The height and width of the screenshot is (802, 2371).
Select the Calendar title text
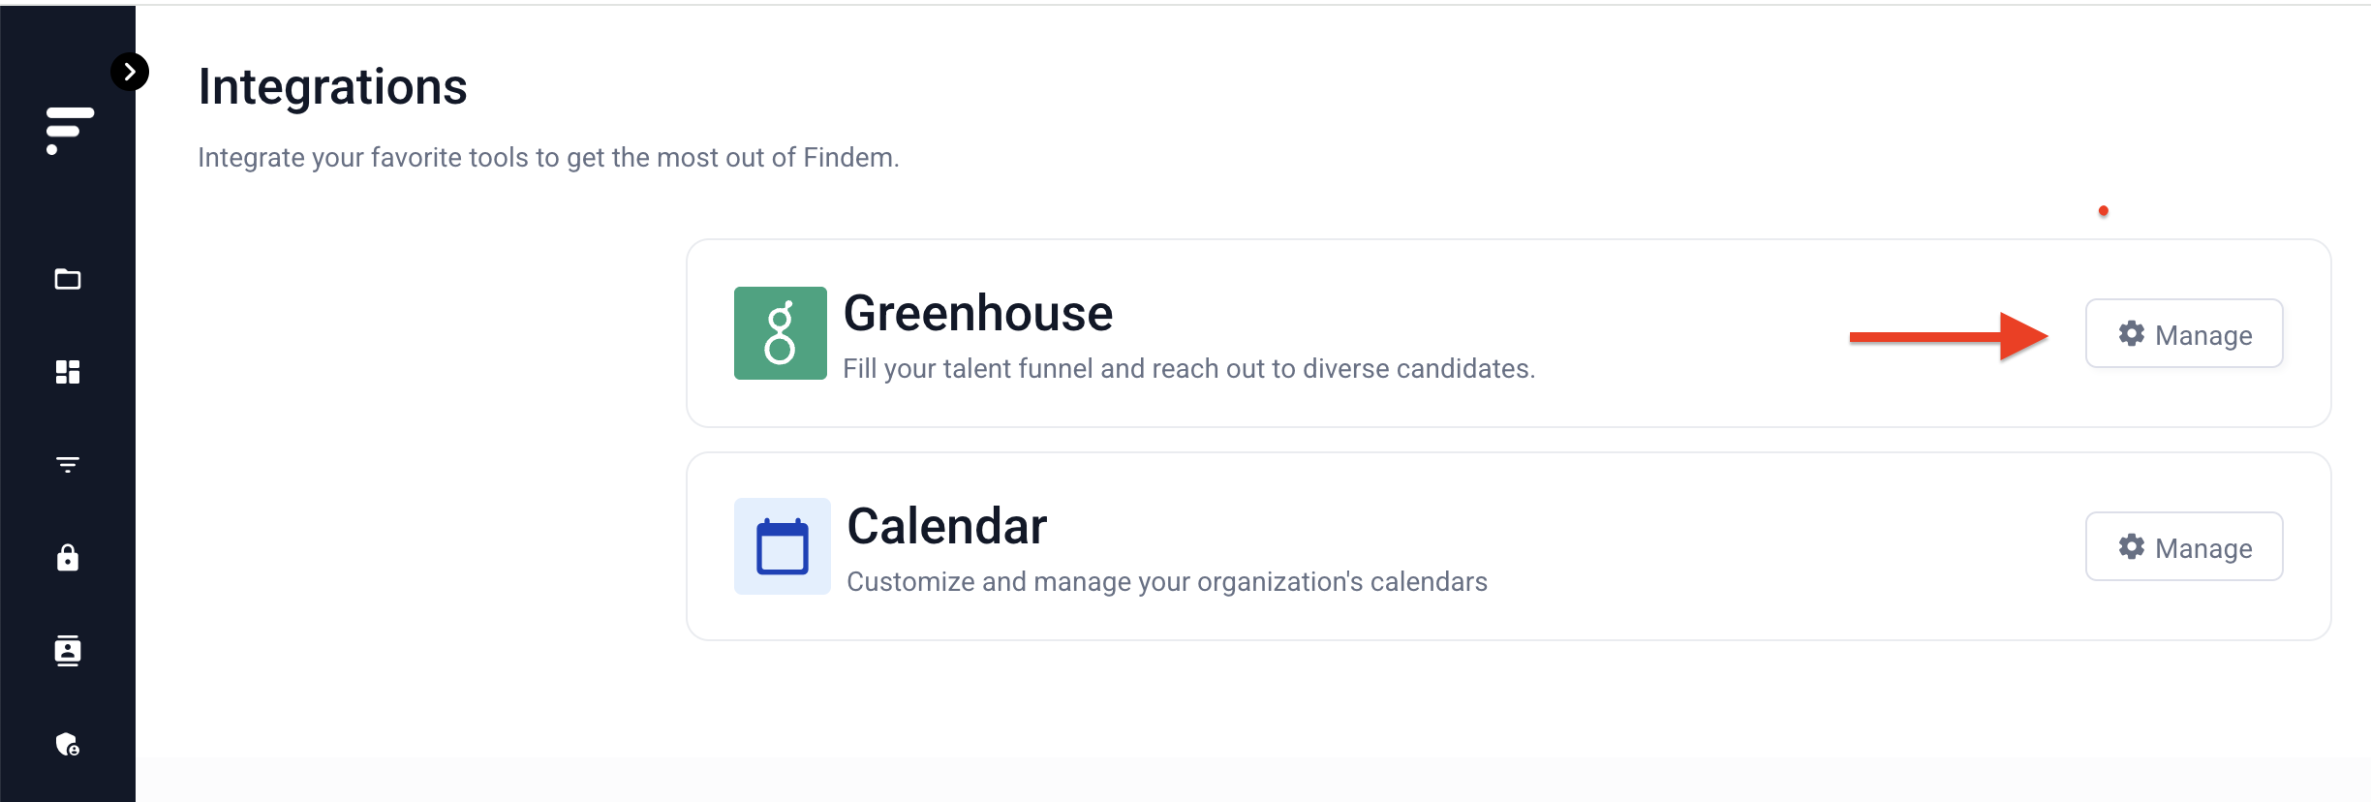pyautogui.click(x=947, y=527)
